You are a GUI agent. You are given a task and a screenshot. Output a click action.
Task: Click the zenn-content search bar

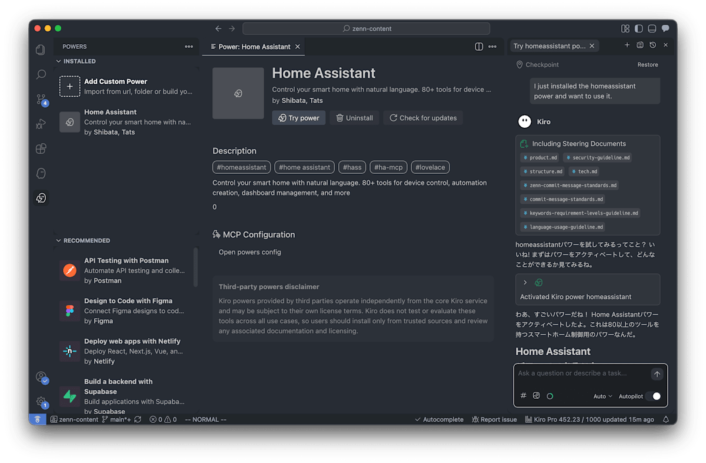(366, 28)
